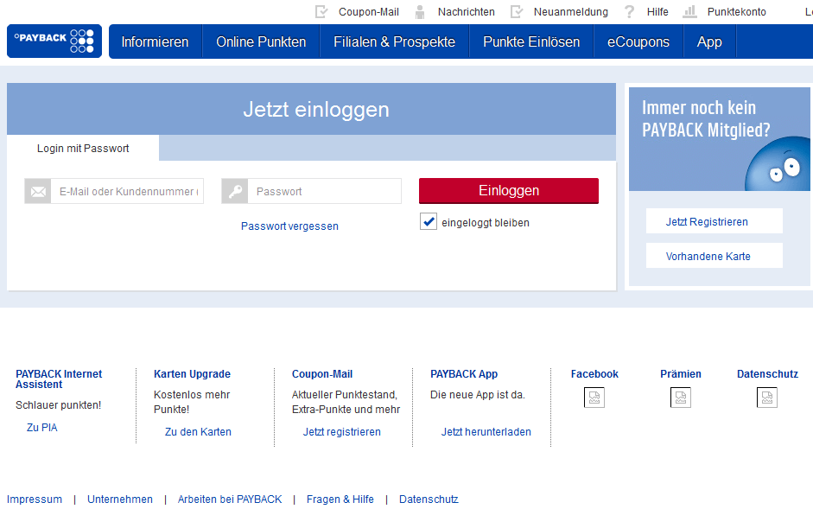Viewport: 813px width, 509px height.
Task: Click the blue PAYBACK mascot character
Action: click(778, 164)
